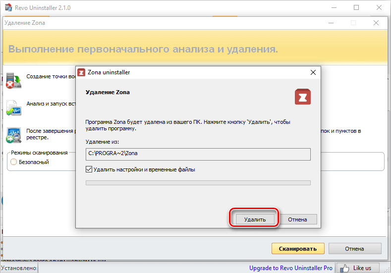The height and width of the screenshot is (273, 391).
Task: Click Создание точки text row
Action: (x=51, y=76)
